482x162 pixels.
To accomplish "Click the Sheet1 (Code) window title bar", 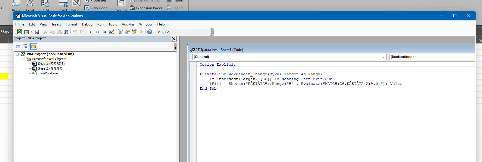I will 331,49.
